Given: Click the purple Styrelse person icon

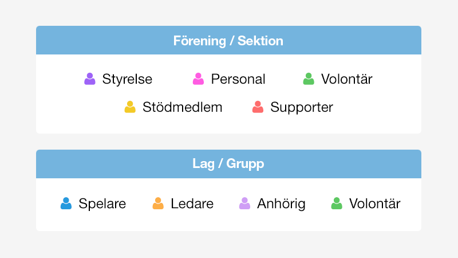Looking at the screenshot, I should (90, 79).
